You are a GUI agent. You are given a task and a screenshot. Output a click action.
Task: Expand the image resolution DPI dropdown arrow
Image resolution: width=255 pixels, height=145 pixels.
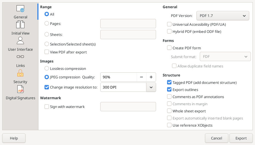[x=151, y=87]
